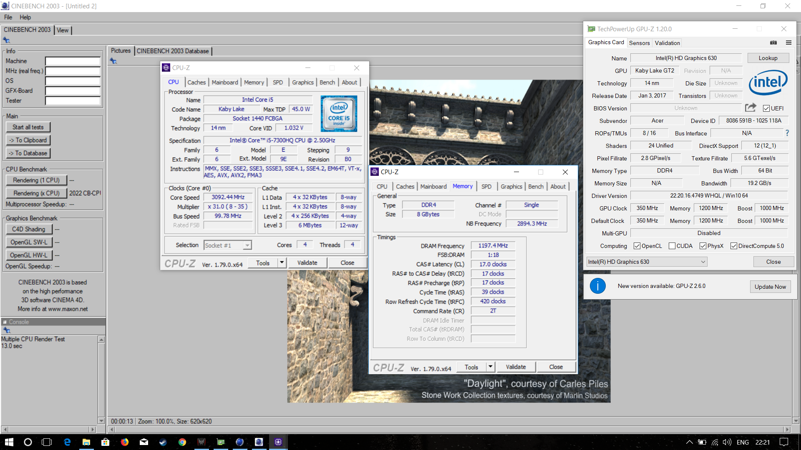Switch to the View tab in CINEBENCH
Image resolution: width=801 pixels, height=450 pixels.
pos(63,30)
